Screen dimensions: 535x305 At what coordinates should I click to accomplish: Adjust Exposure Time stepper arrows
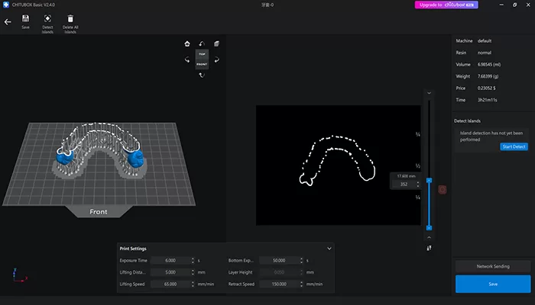click(193, 261)
